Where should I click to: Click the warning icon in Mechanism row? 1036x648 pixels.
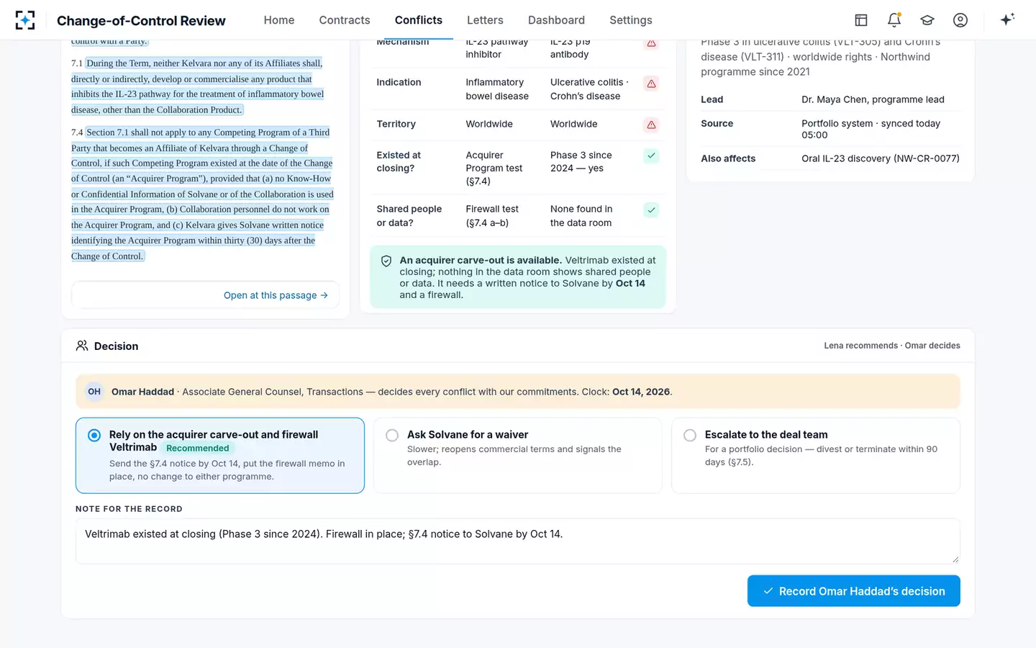point(651,43)
